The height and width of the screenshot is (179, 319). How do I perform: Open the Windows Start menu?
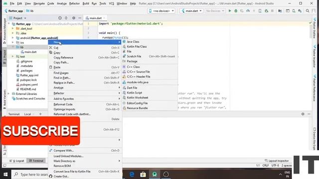5,175
